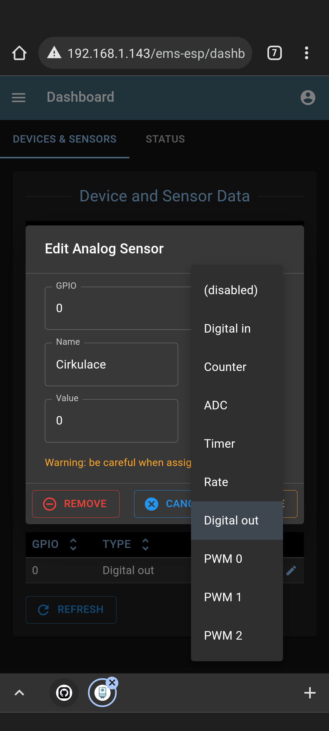Open Chrome's three-dot overflow menu

306,53
